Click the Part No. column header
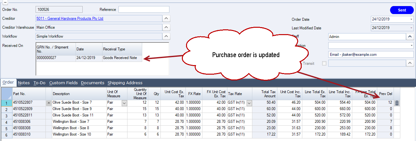Viewport: 416px width, 141px height. coord(29,94)
